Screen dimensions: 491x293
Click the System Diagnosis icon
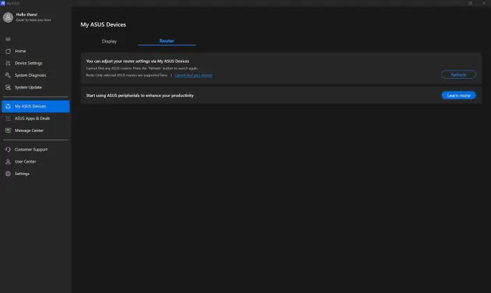[8, 75]
